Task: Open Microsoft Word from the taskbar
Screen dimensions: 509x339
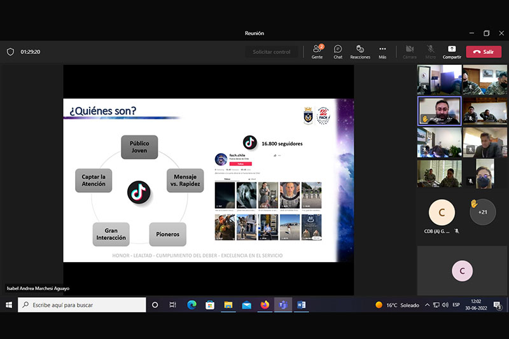Action: click(301, 305)
